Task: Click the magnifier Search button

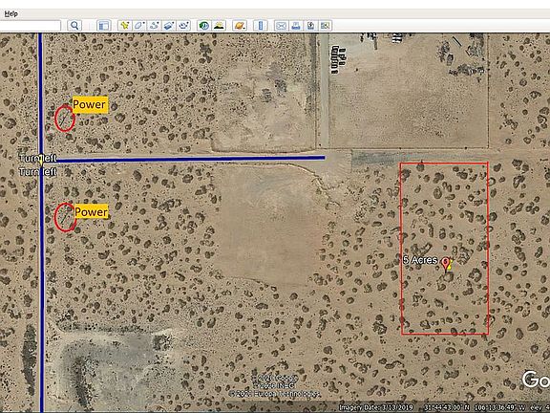Action: pyautogui.click(x=74, y=26)
